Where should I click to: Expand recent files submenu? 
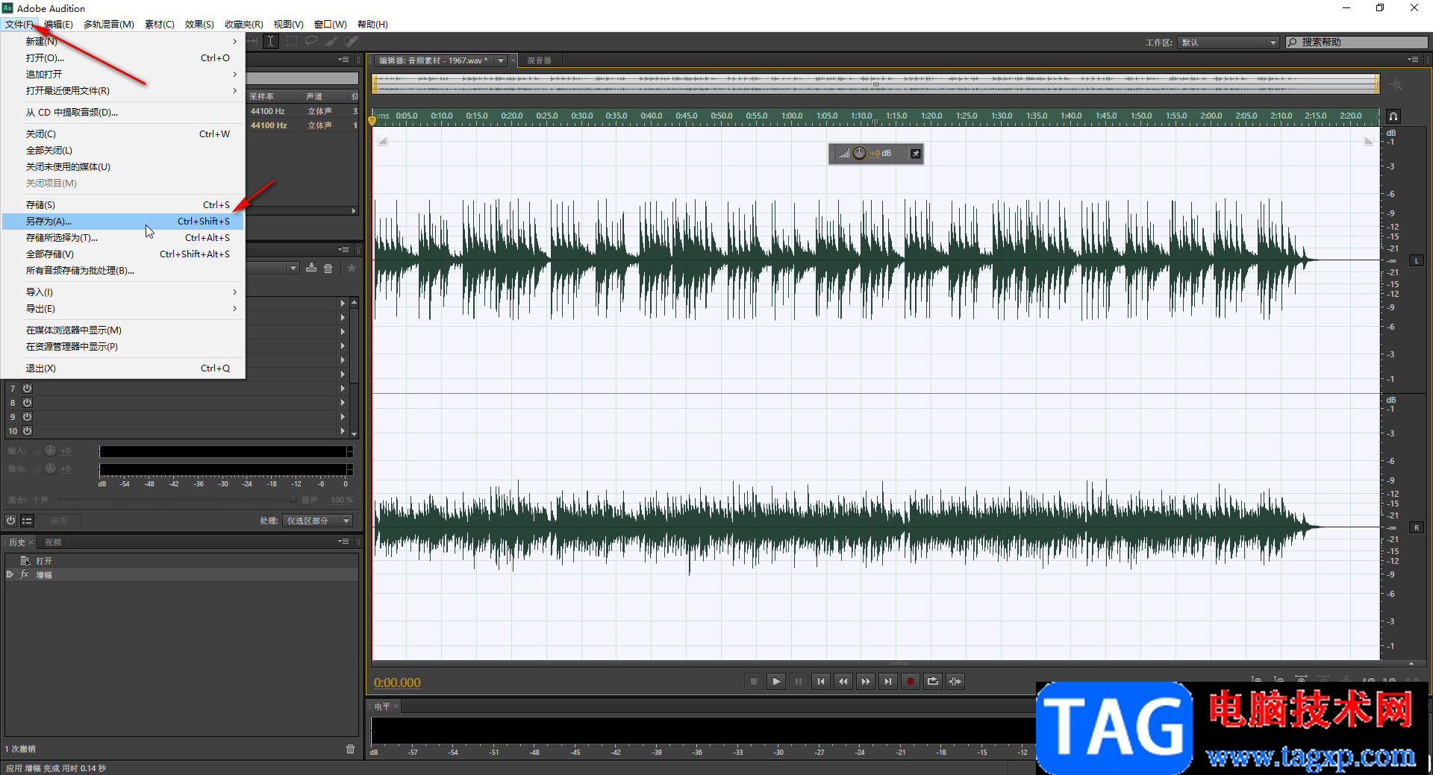coord(122,90)
